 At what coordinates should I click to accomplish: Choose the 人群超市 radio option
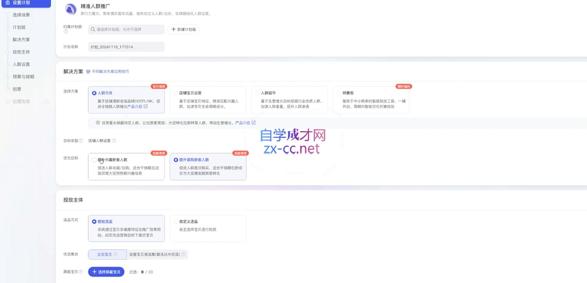[258, 93]
